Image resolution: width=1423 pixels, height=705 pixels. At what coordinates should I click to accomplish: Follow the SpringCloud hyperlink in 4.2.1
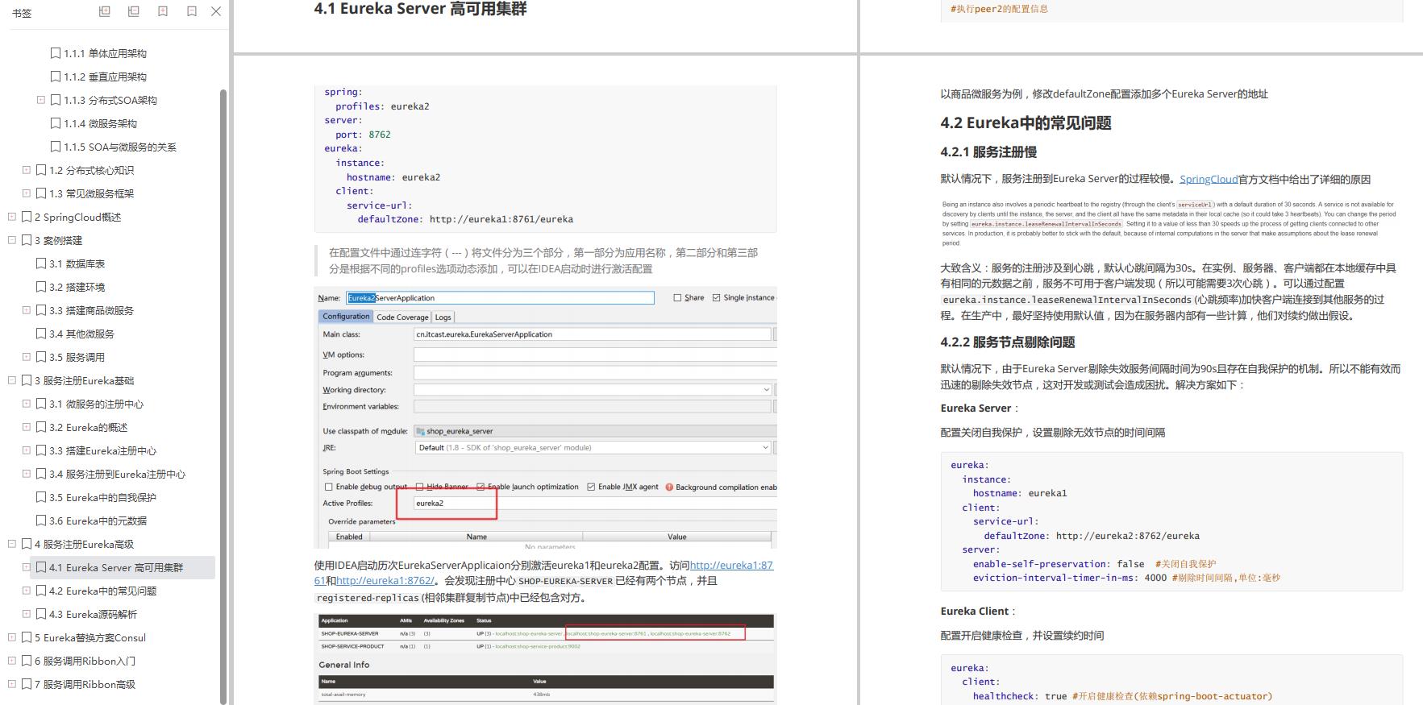1209,179
